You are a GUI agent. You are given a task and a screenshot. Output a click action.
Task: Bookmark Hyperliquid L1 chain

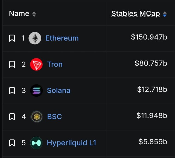(x=12, y=143)
